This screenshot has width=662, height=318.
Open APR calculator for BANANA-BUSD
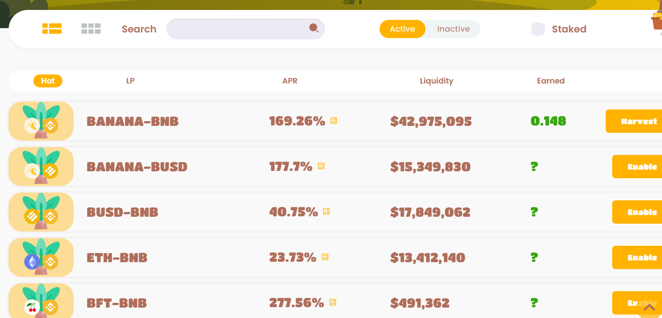pos(321,166)
